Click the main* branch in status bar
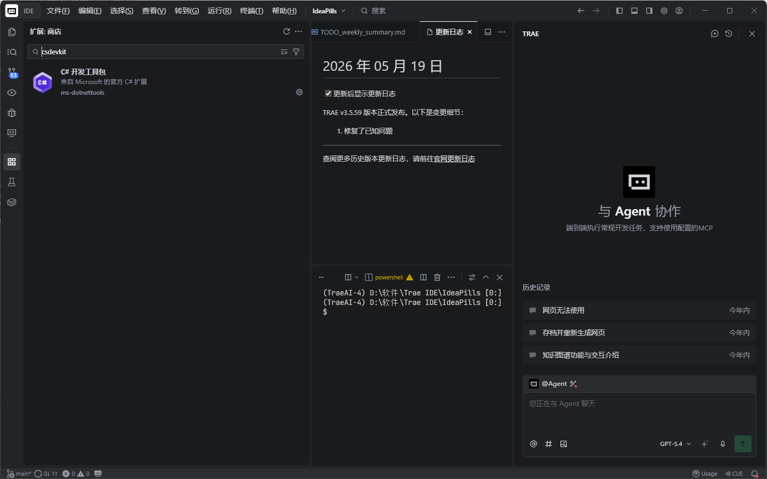 pos(19,474)
